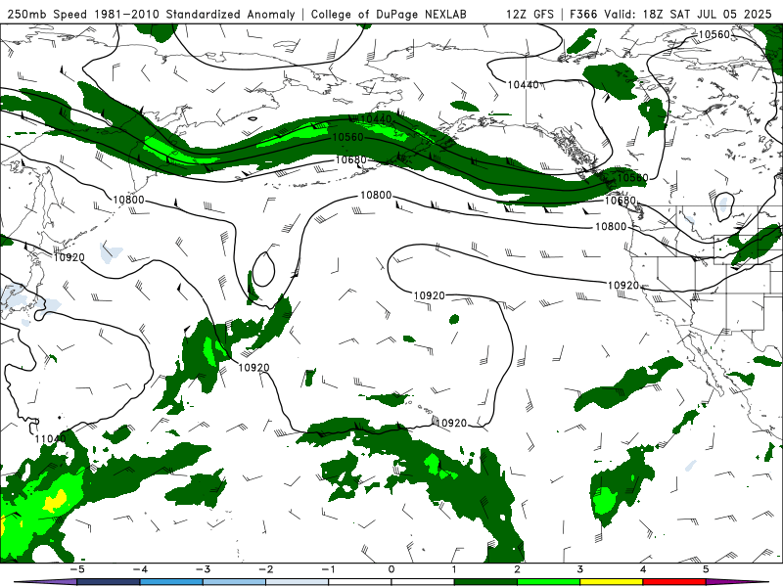Click the positive '3' colorbar tick label

click(580, 569)
